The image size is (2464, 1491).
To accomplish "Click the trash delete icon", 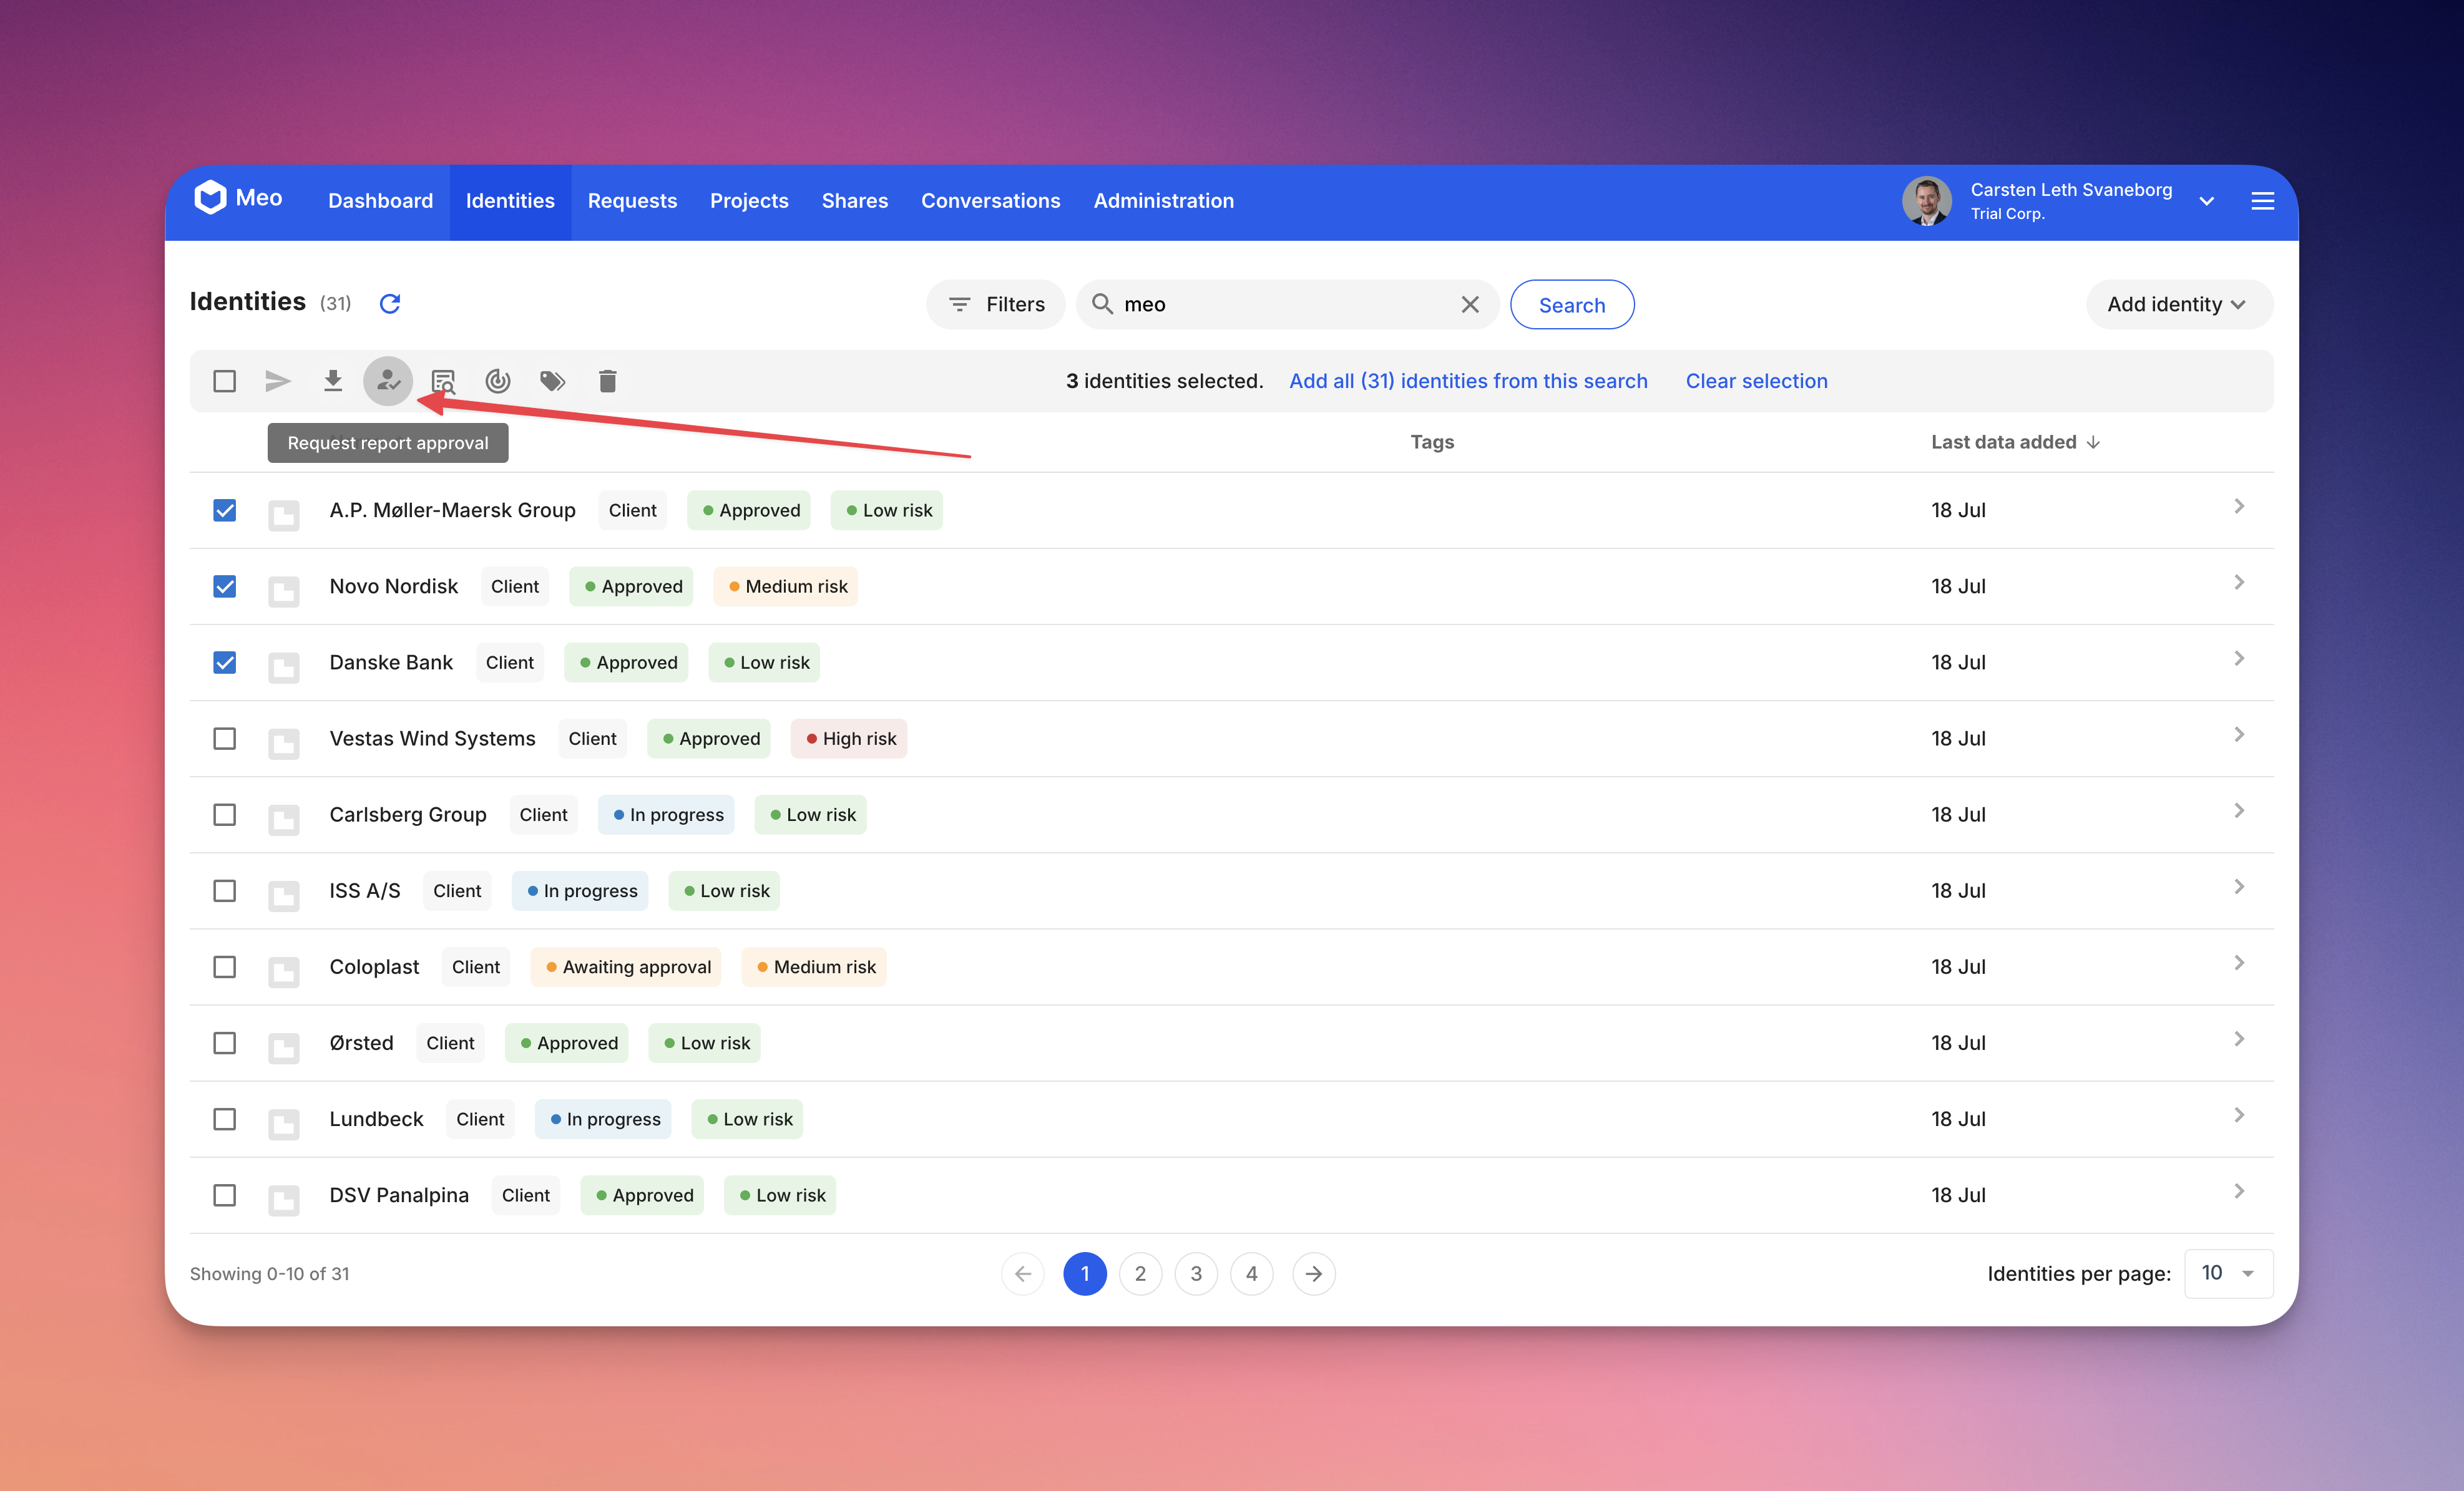I will (x=608, y=381).
